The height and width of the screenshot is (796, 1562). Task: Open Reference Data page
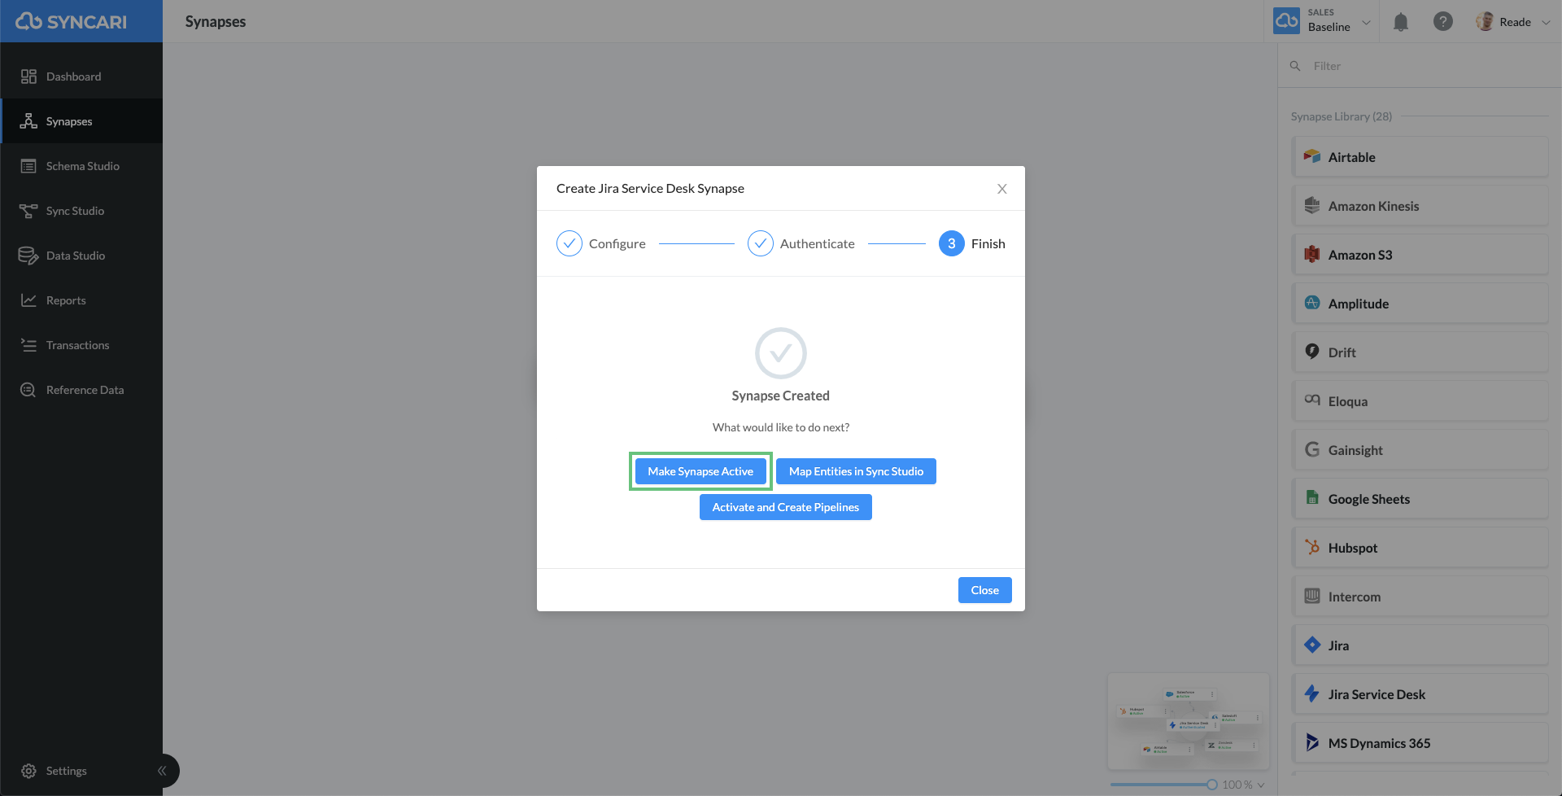tap(81, 390)
